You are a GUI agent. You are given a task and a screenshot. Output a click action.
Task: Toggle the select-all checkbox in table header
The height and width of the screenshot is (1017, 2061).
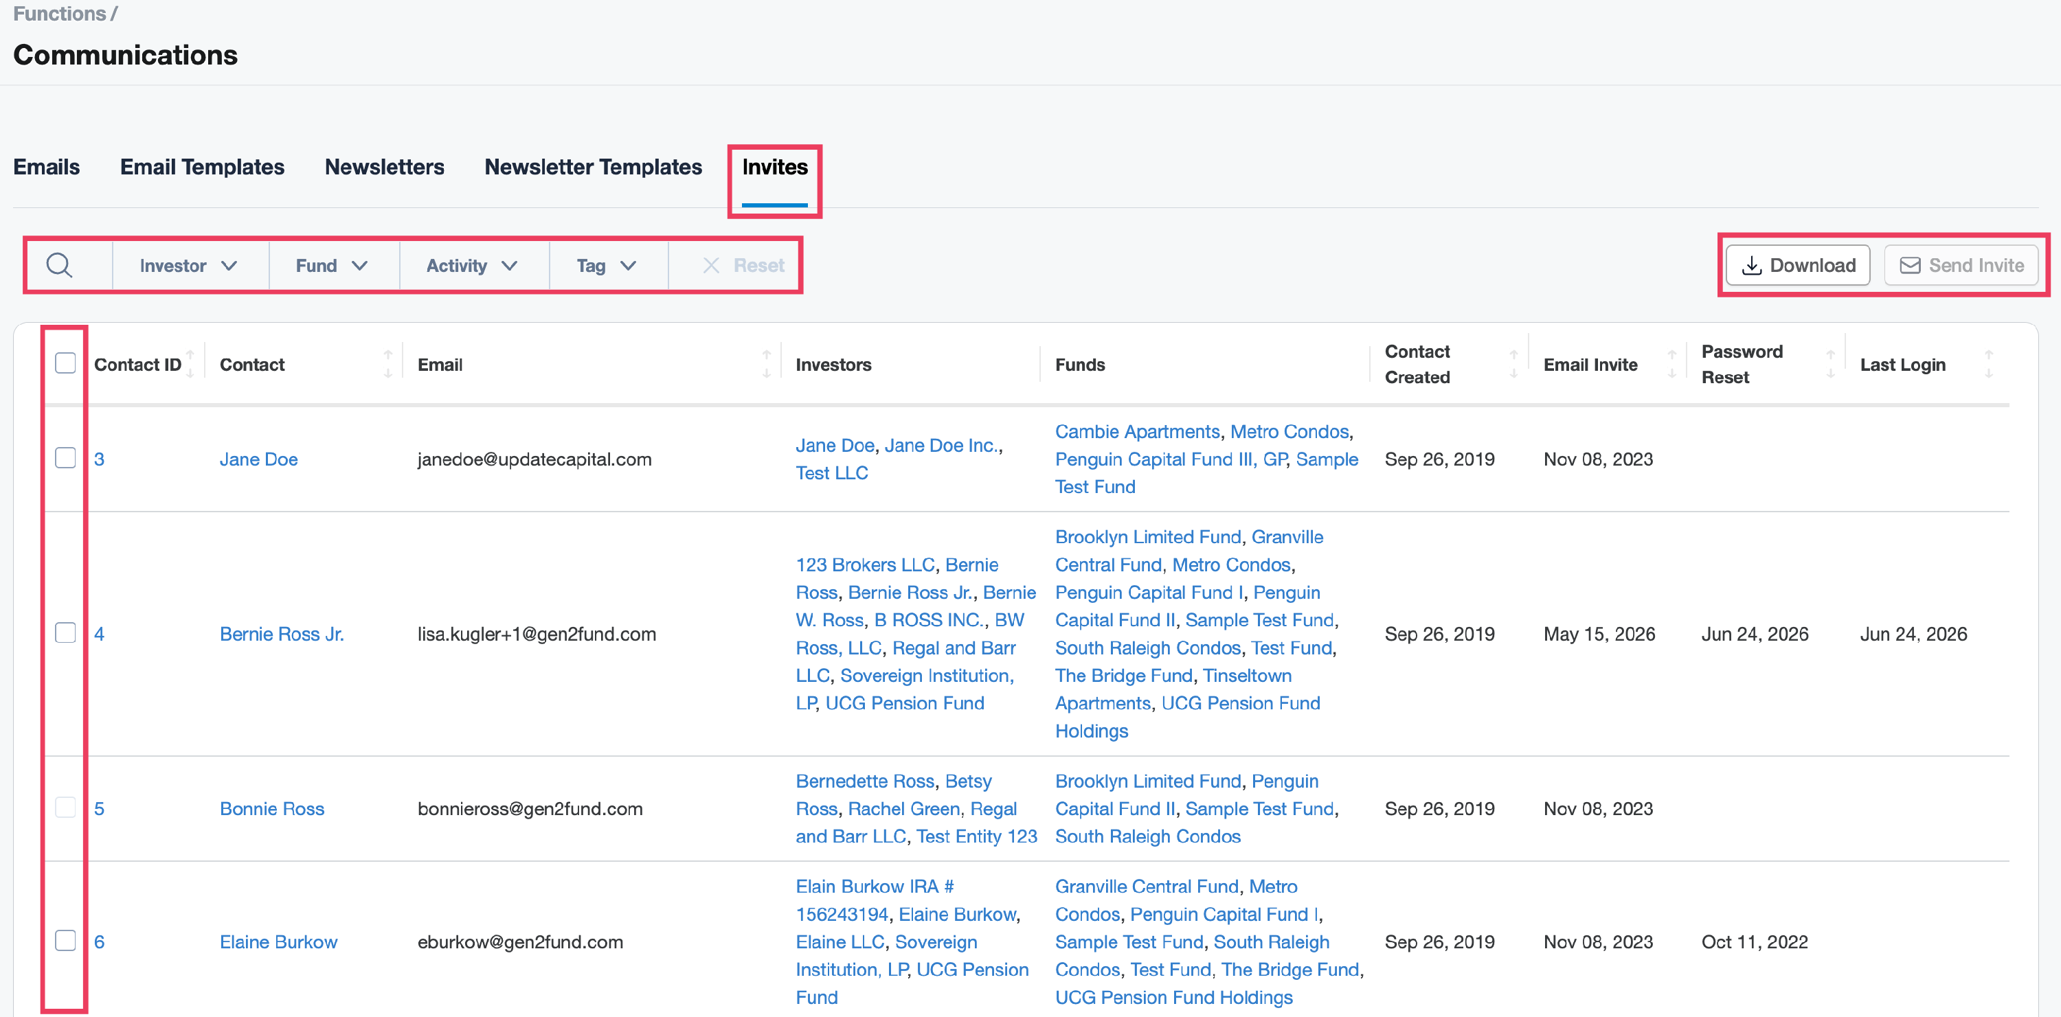coord(65,363)
